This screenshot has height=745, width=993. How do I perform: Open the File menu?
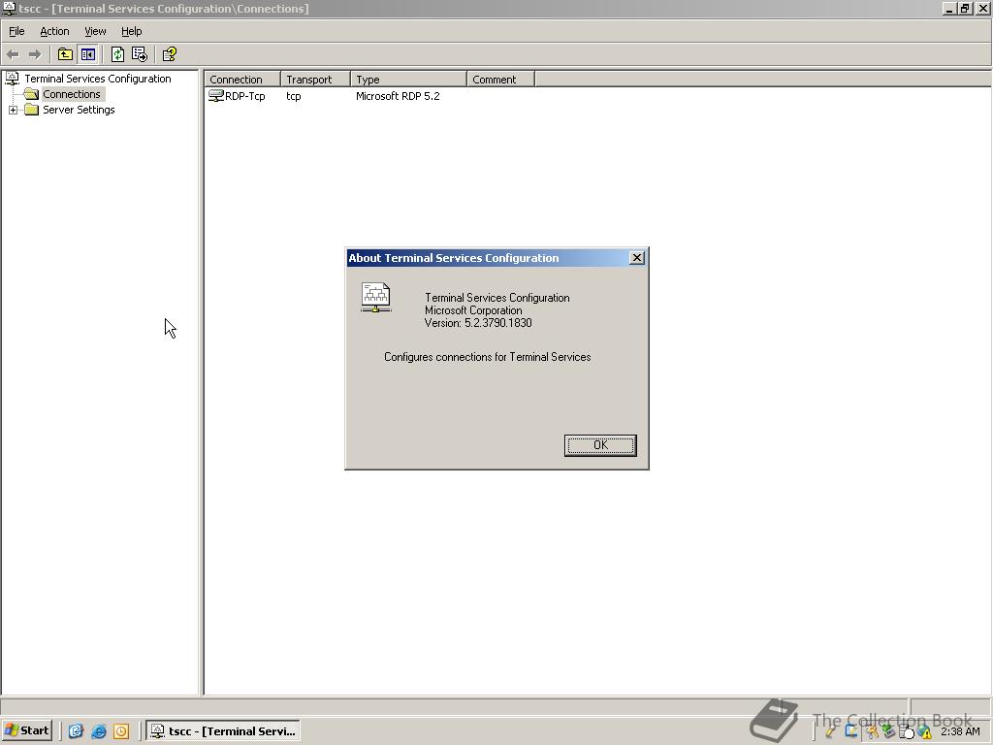(x=16, y=31)
